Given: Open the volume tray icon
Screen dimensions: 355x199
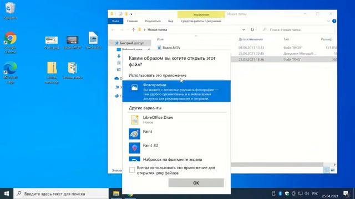Looking at the screenshot, I should pos(307,193).
